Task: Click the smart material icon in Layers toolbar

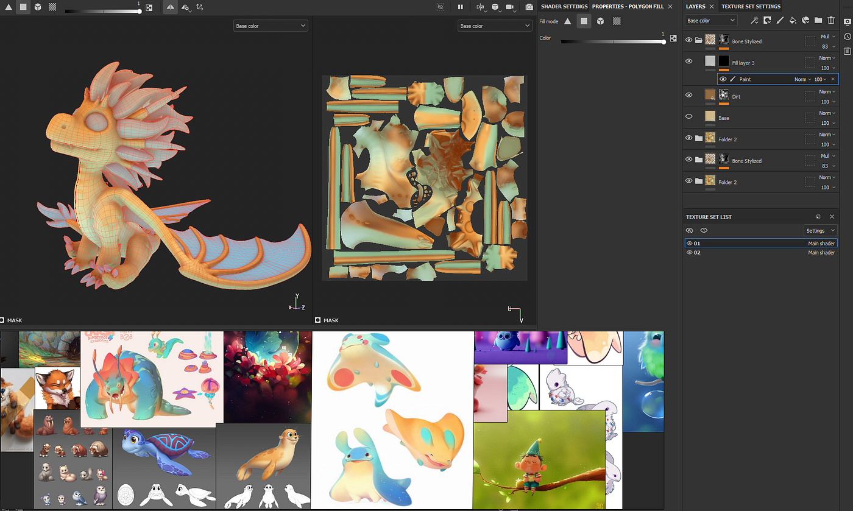Action: click(805, 20)
